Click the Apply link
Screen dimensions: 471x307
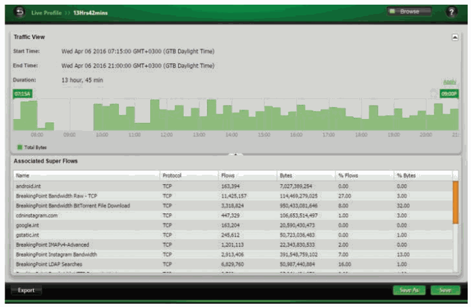coord(450,82)
